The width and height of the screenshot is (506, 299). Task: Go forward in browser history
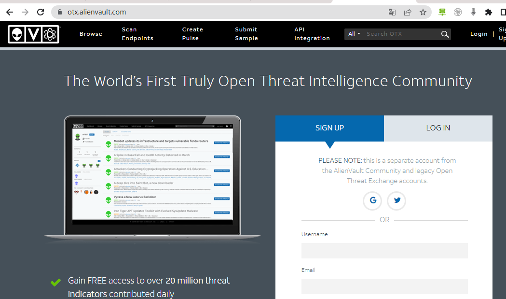click(25, 12)
